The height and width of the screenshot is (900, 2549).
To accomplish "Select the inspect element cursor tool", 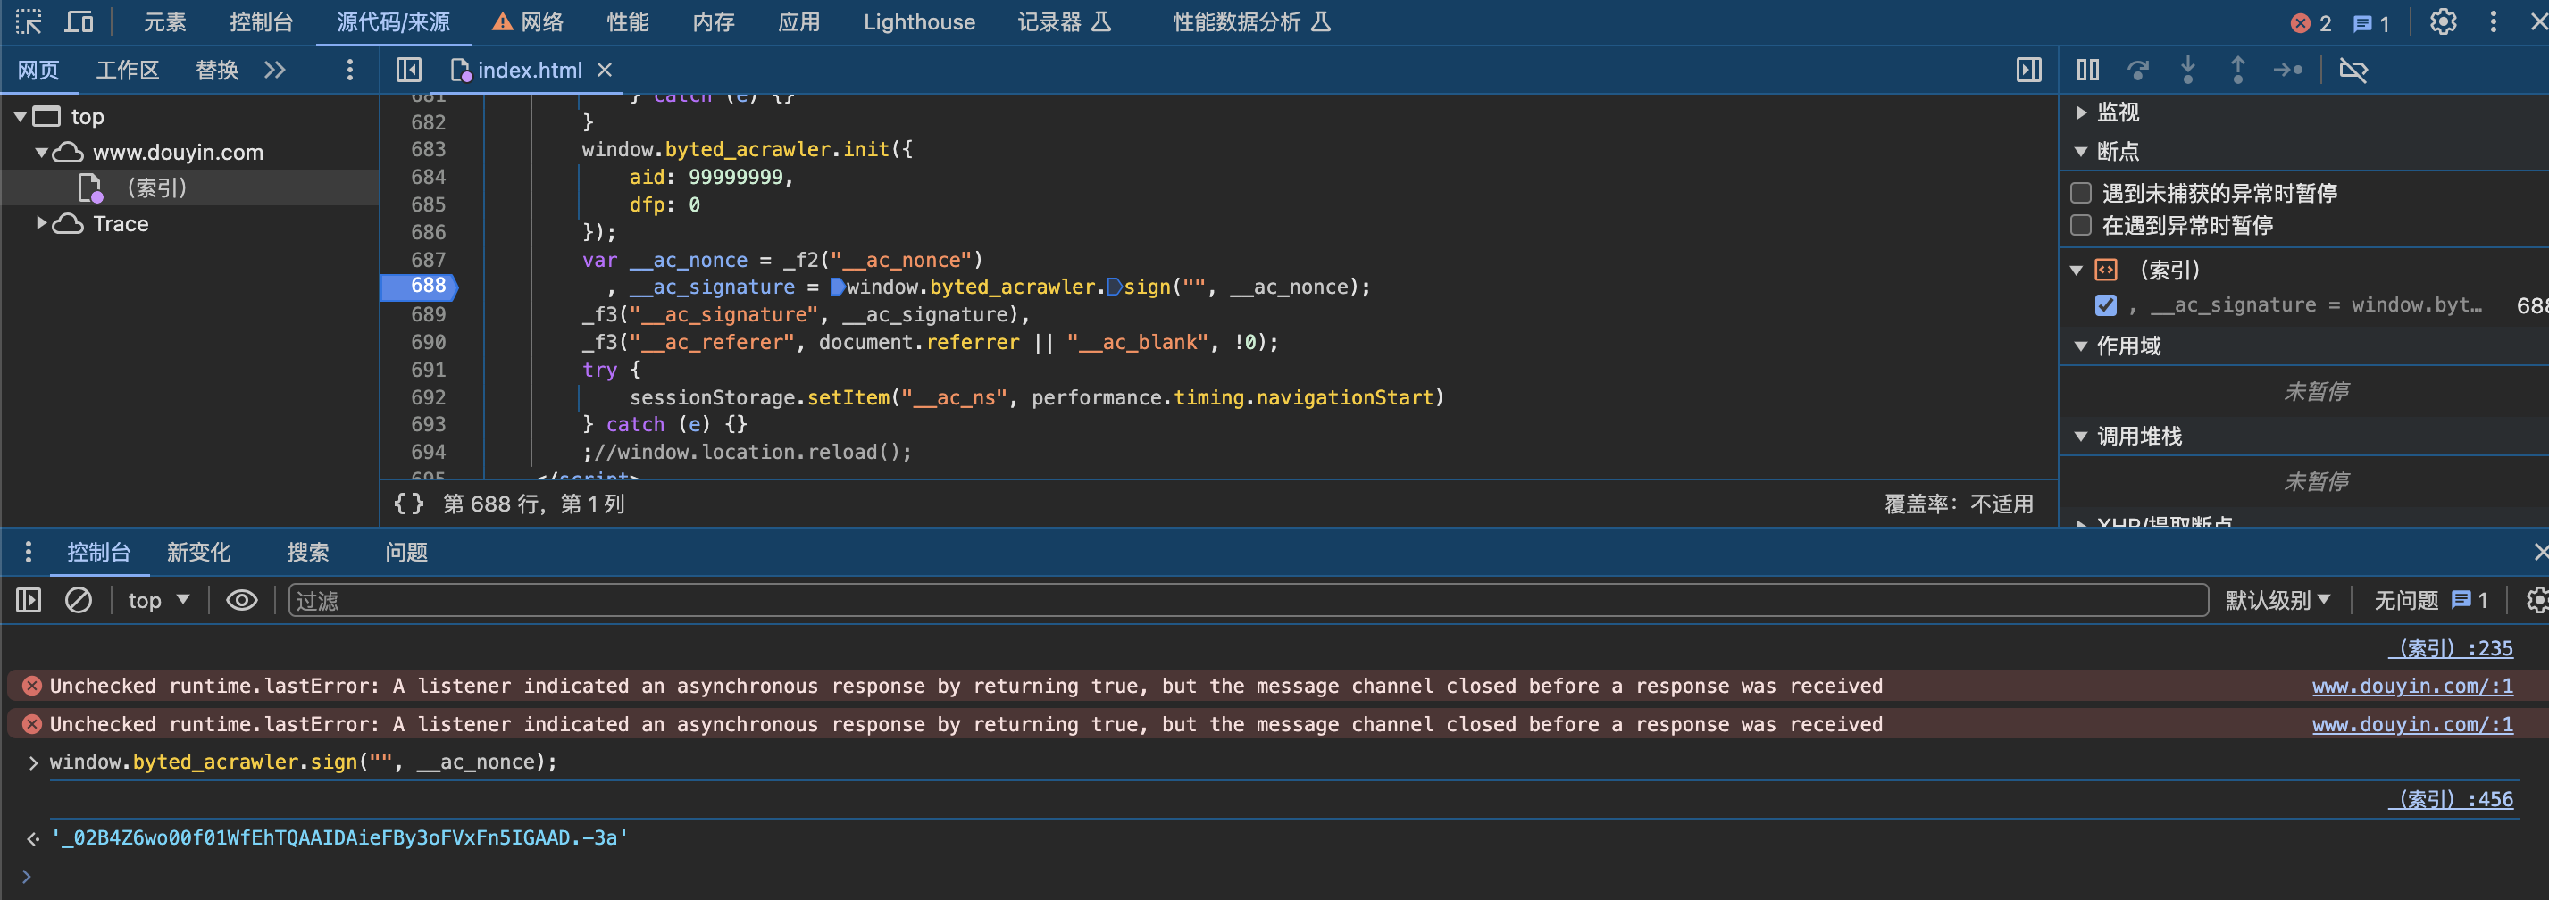I will (x=28, y=21).
